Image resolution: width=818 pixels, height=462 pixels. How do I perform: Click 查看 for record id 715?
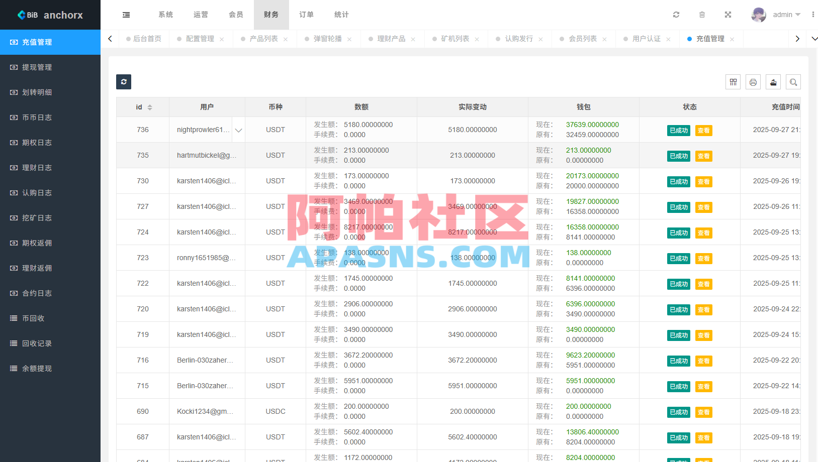click(x=703, y=387)
